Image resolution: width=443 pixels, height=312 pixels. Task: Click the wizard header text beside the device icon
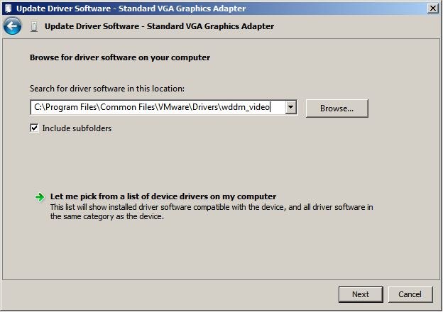[159, 26]
